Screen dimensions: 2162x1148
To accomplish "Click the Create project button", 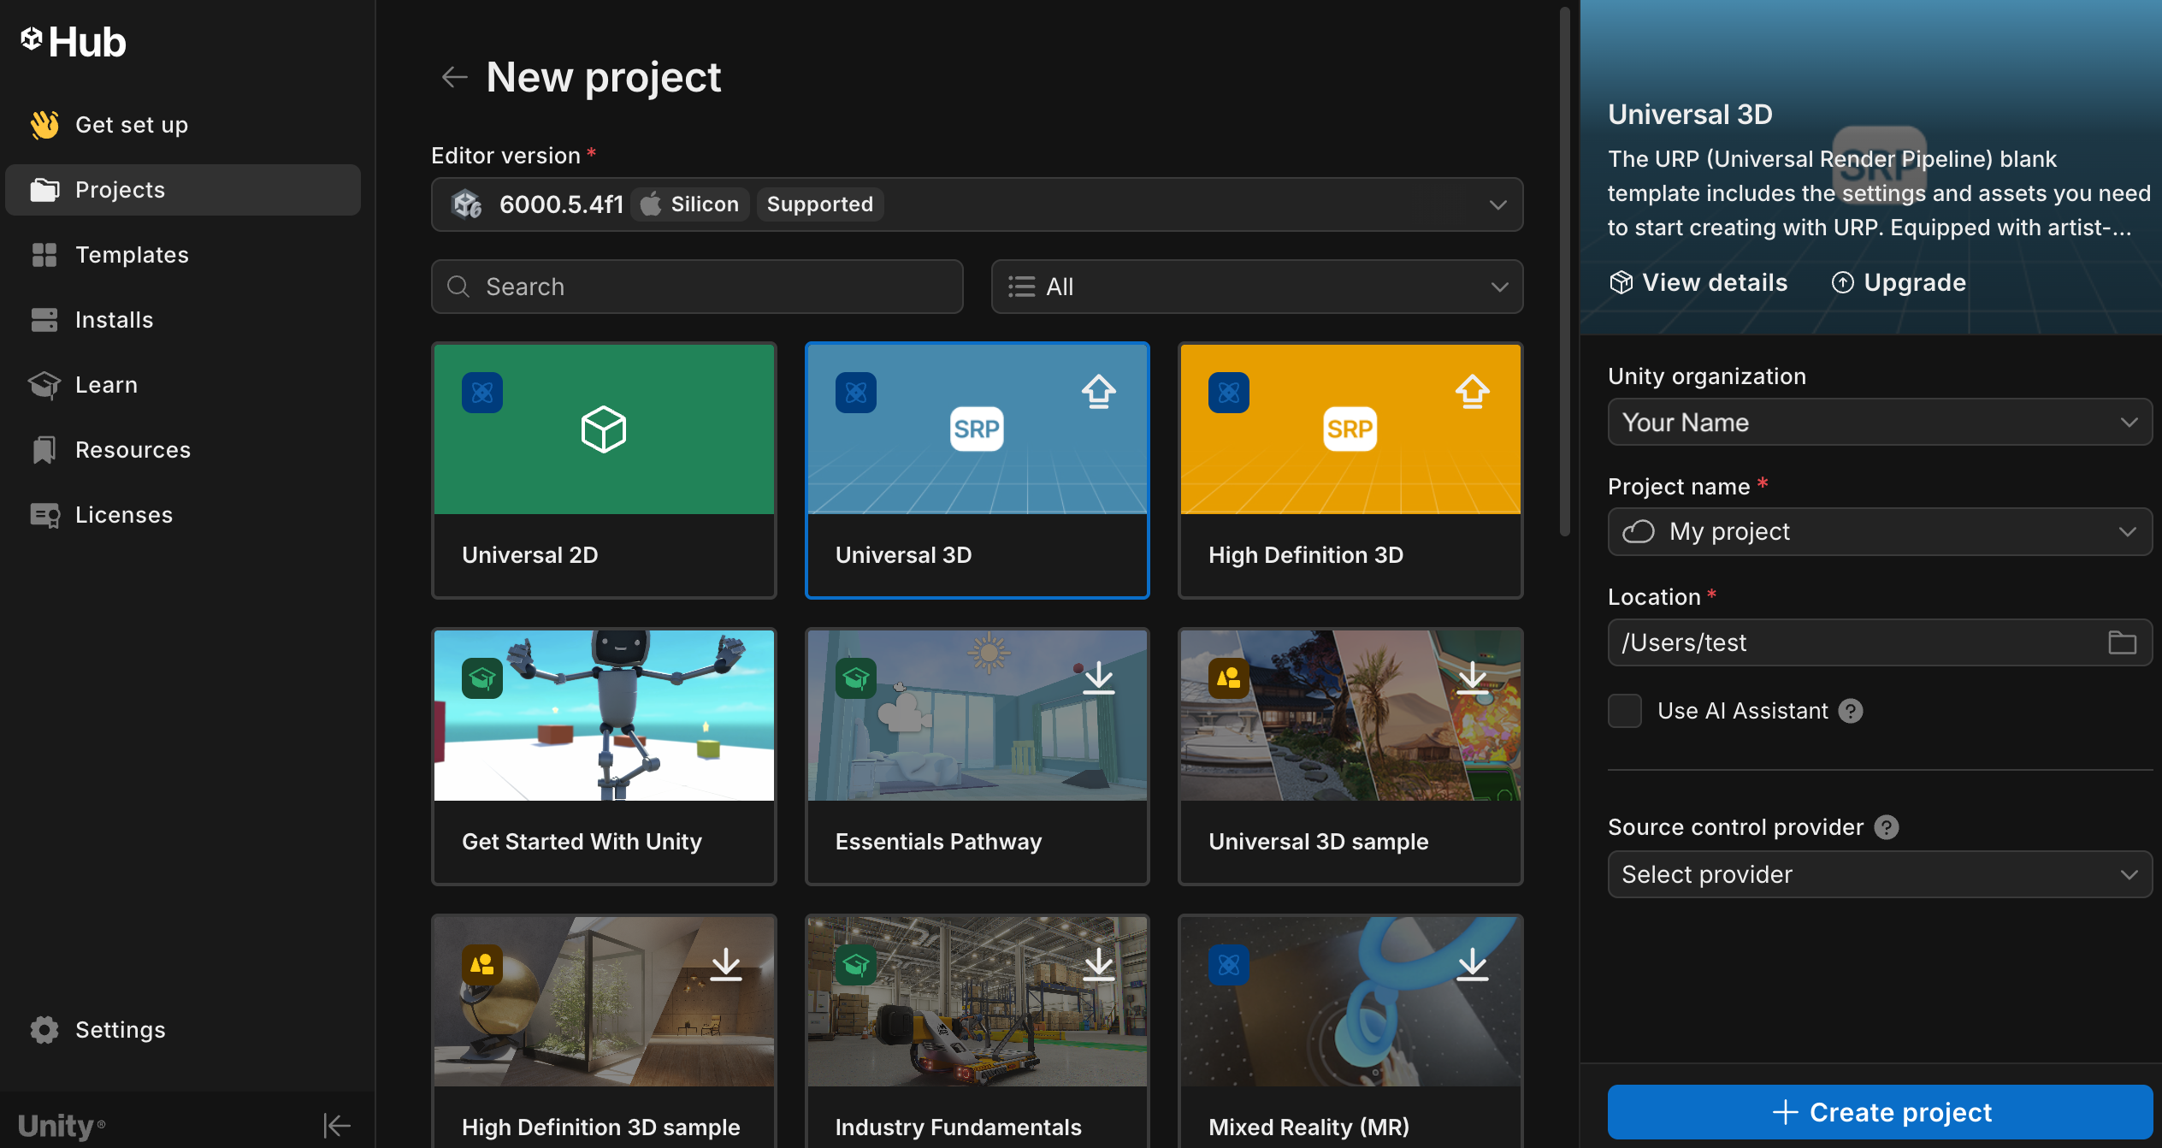I will (x=1880, y=1112).
